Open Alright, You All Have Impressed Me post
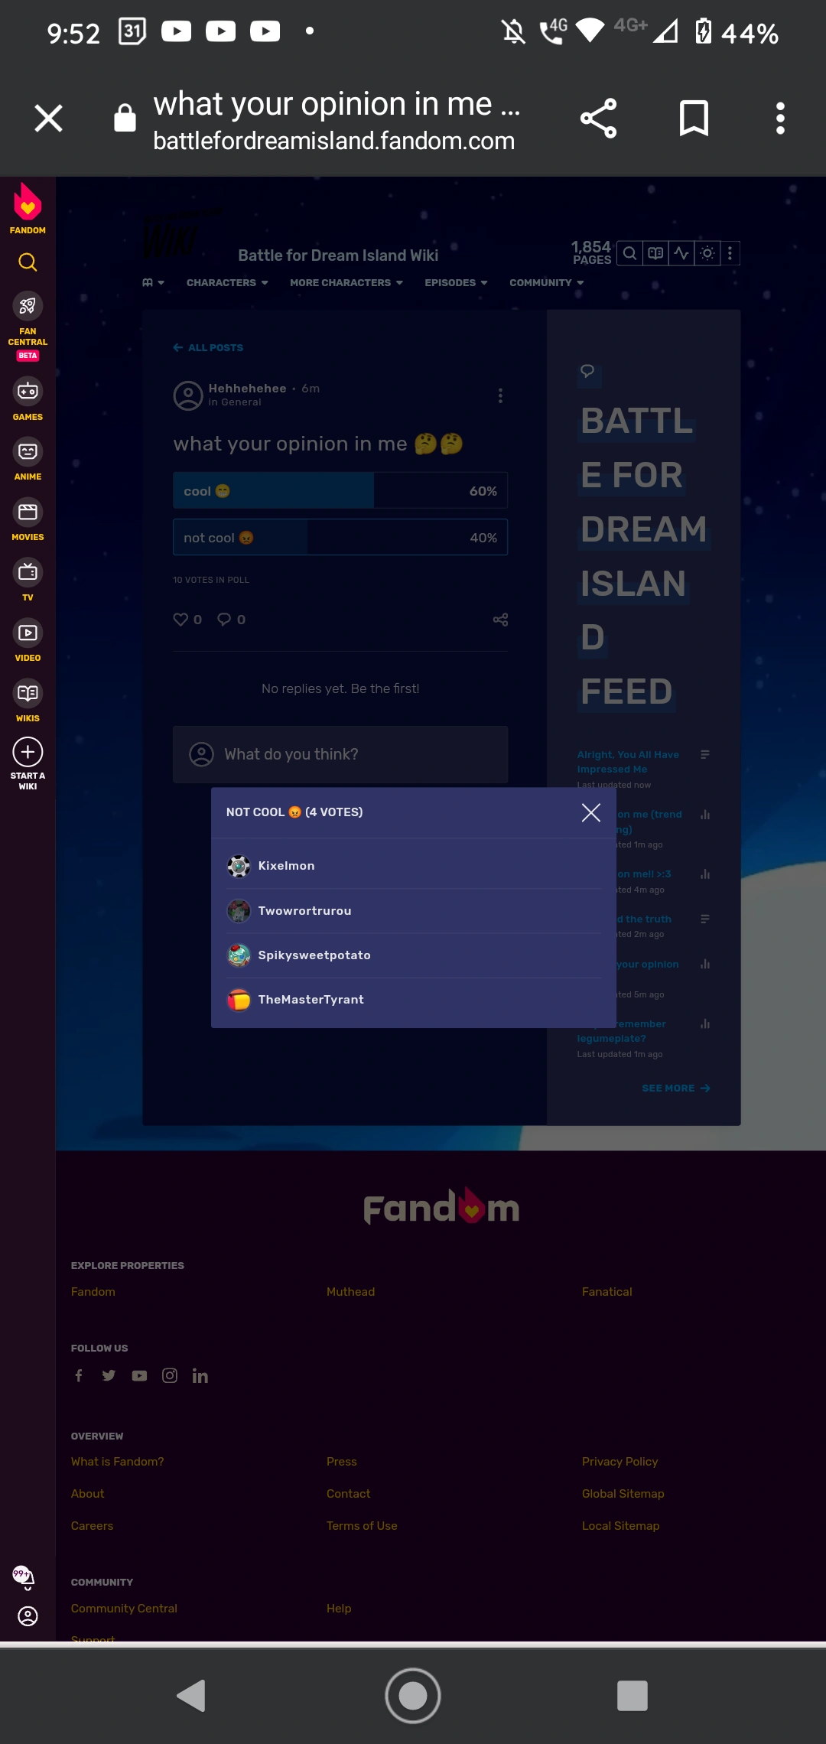Screen dimensions: 826x1744 (628, 762)
